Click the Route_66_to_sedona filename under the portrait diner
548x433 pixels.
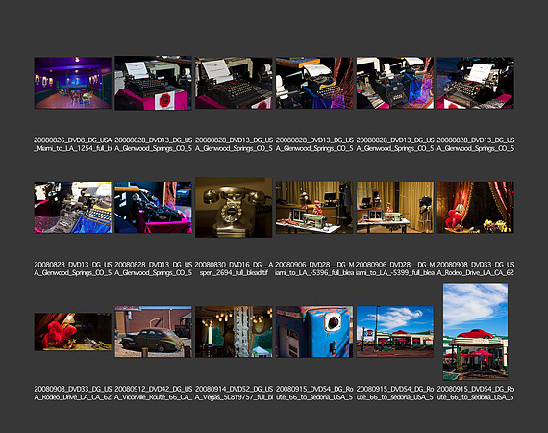475,394
